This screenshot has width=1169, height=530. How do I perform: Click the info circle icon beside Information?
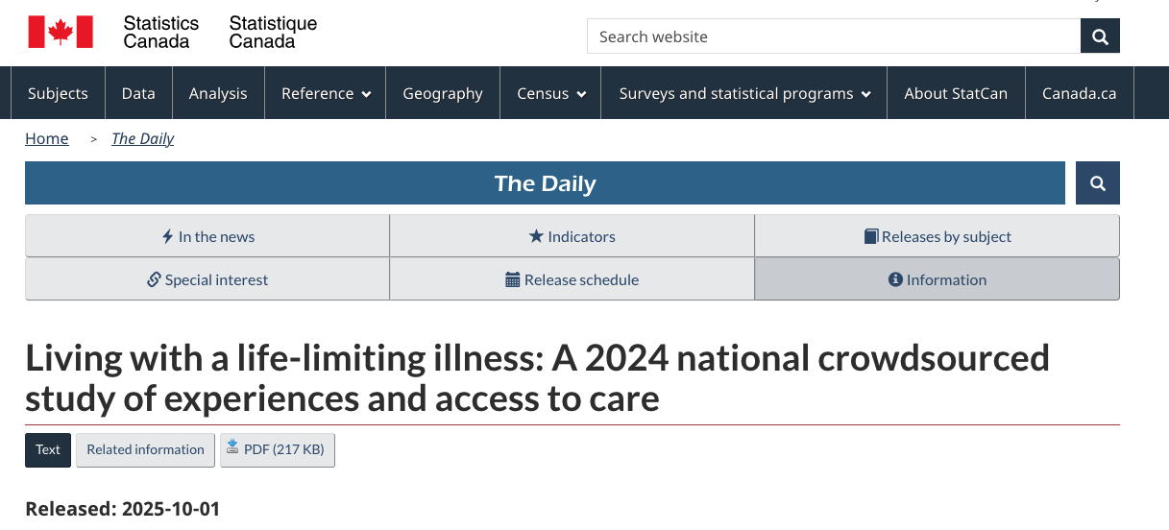click(x=895, y=280)
